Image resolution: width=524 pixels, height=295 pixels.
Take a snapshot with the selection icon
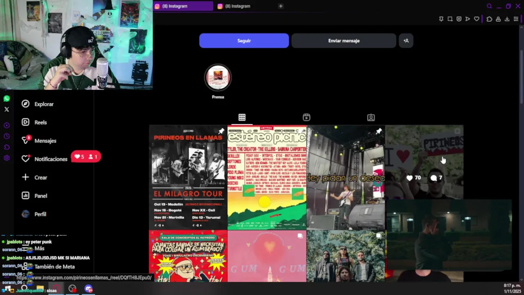pos(450,19)
